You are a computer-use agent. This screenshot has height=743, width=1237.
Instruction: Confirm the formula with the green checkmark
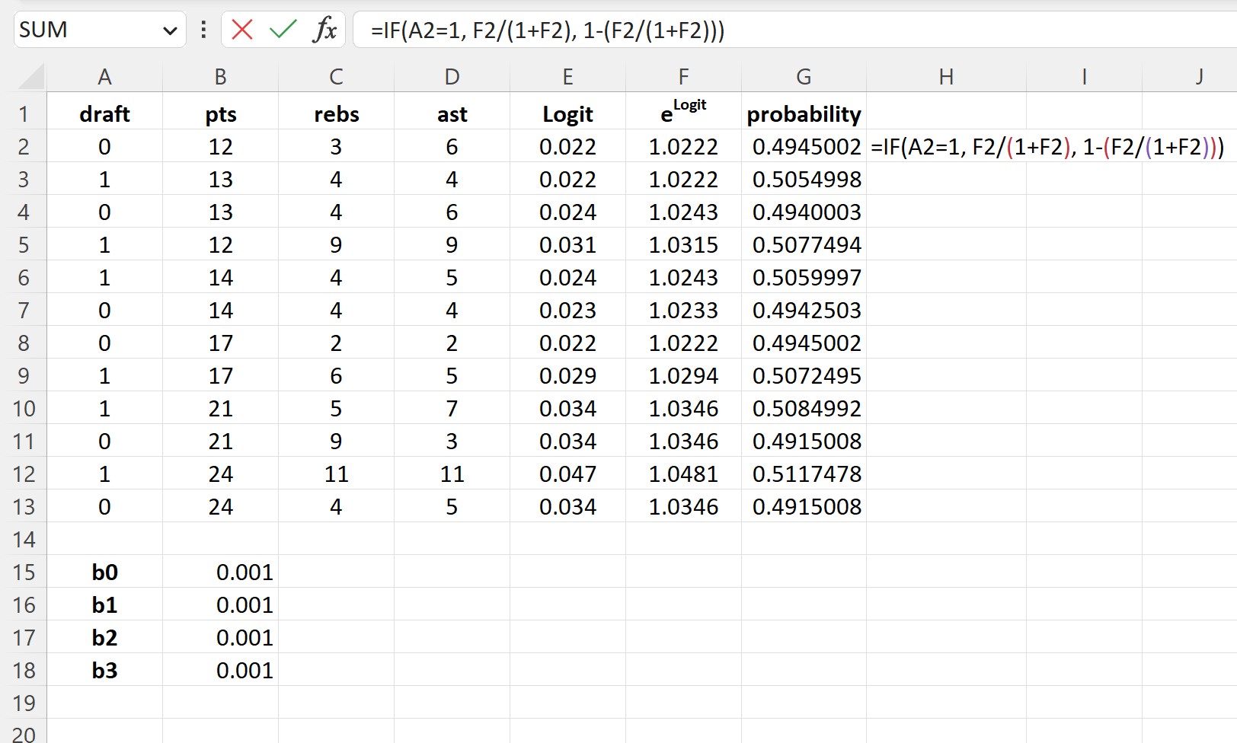[283, 30]
